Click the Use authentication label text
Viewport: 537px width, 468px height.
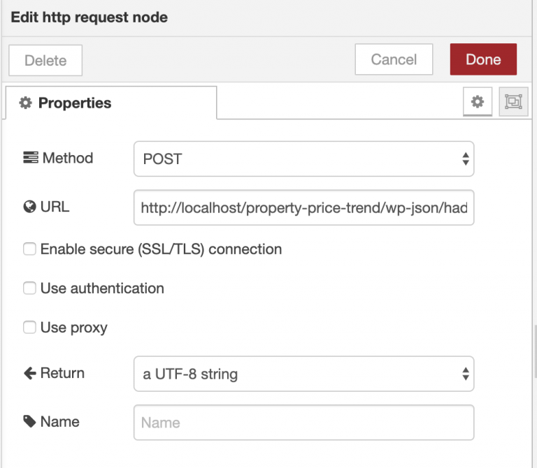(102, 288)
